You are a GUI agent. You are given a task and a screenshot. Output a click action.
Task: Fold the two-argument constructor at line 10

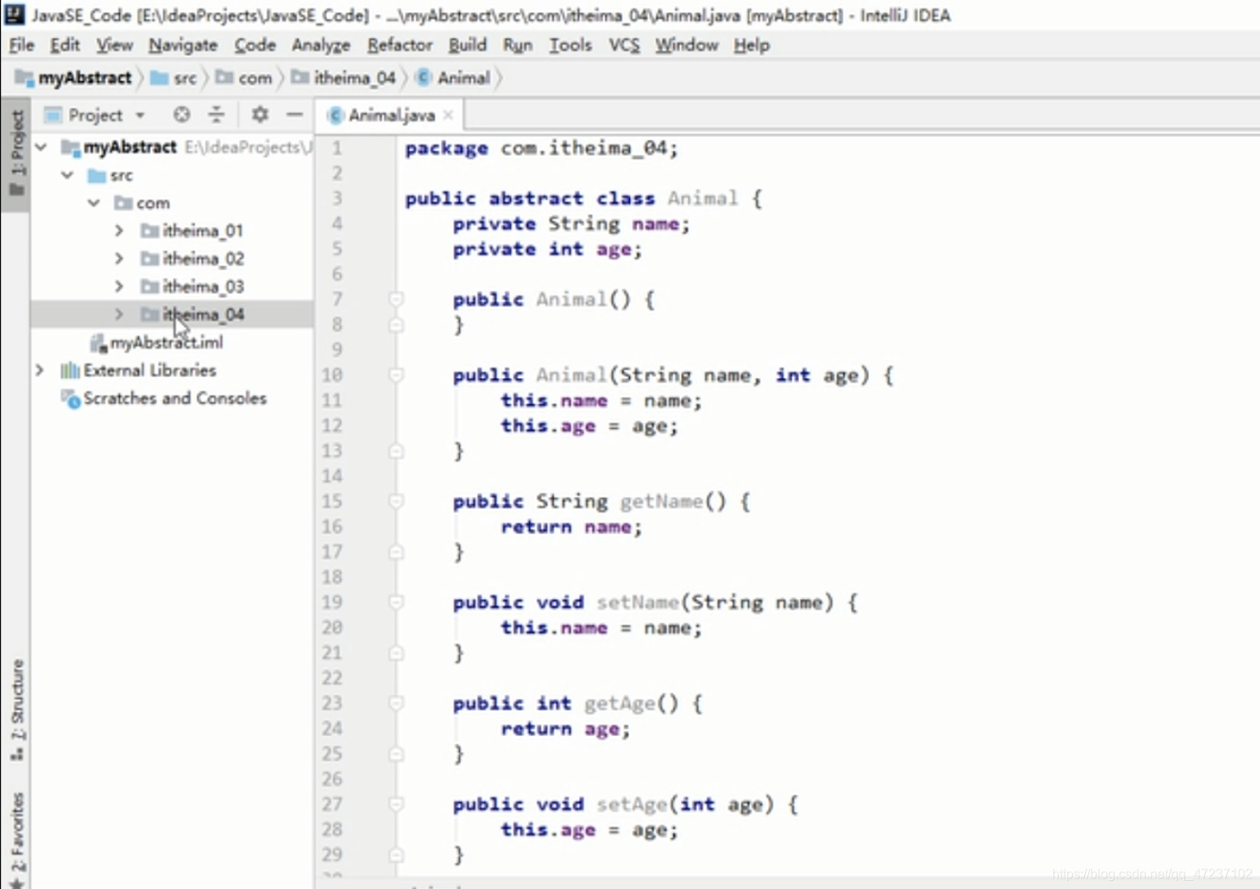[x=396, y=375]
